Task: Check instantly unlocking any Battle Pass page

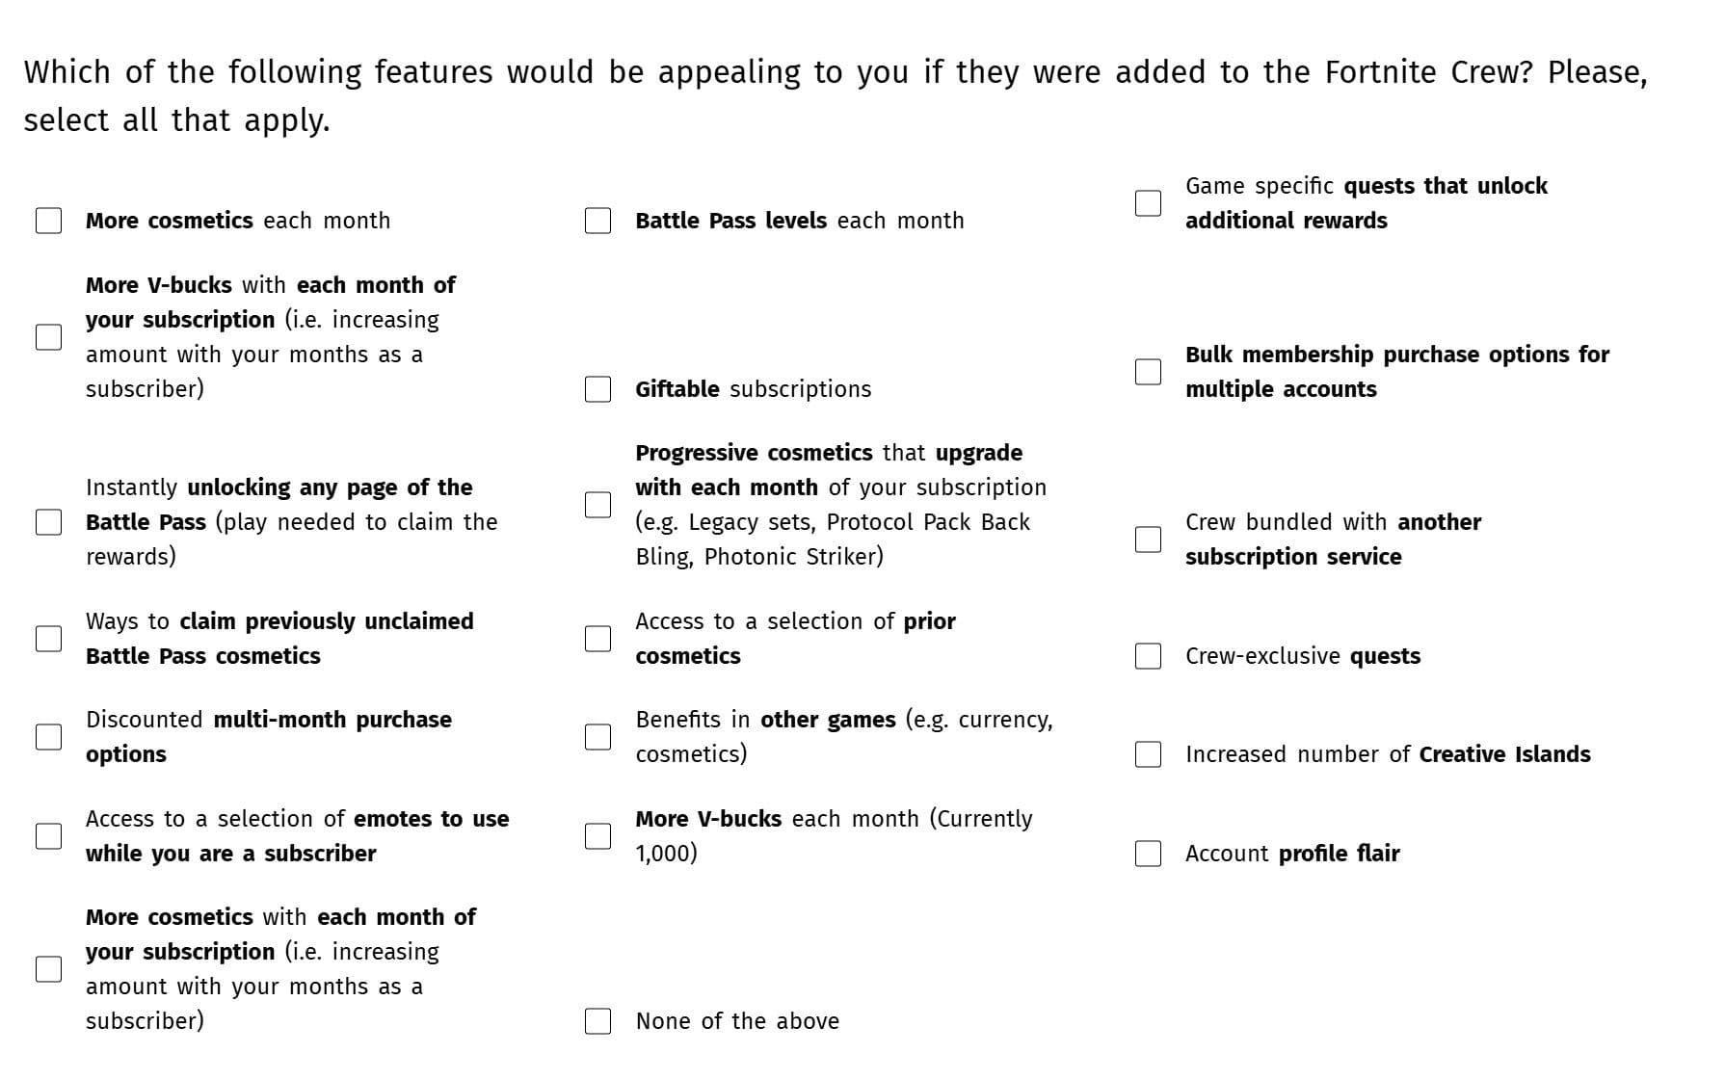Action: (x=49, y=522)
